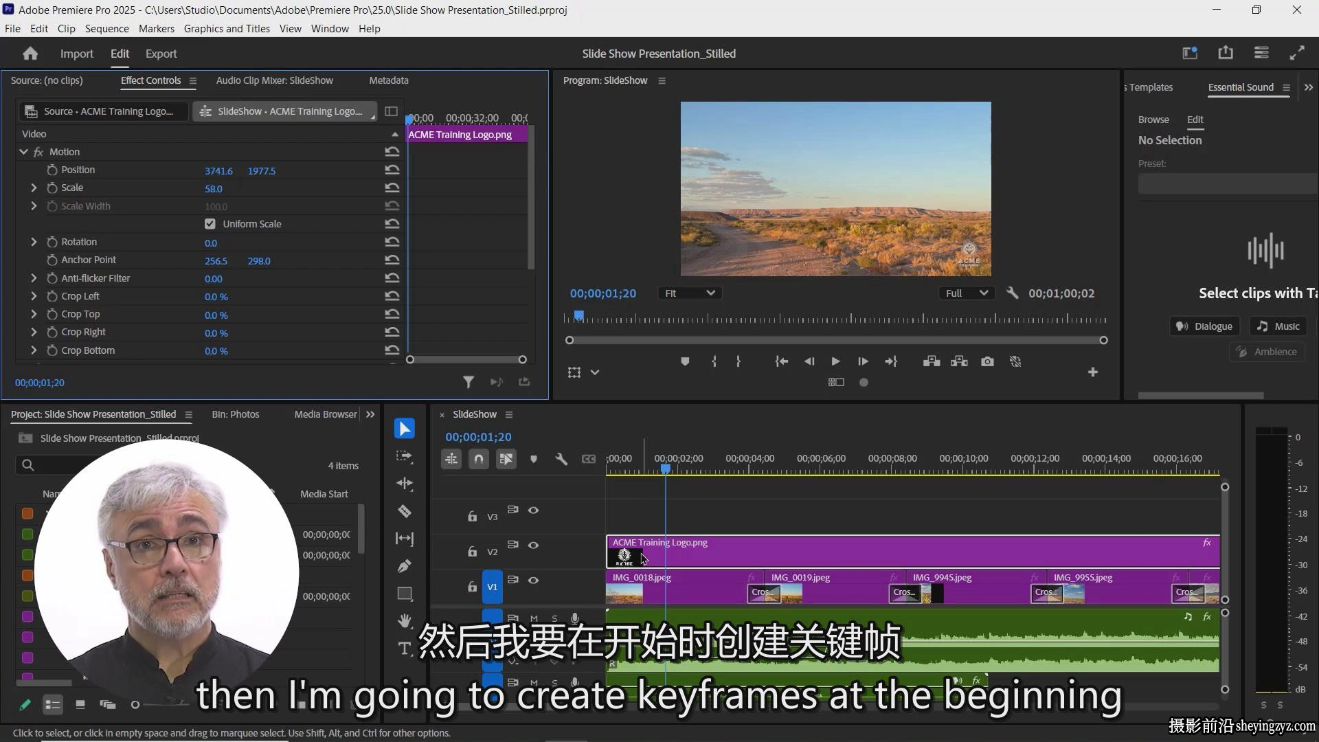Add marker in timeline header
The width and height of the screenshot is (1319, 742).
pyautogui.click(x=534, y=459)
